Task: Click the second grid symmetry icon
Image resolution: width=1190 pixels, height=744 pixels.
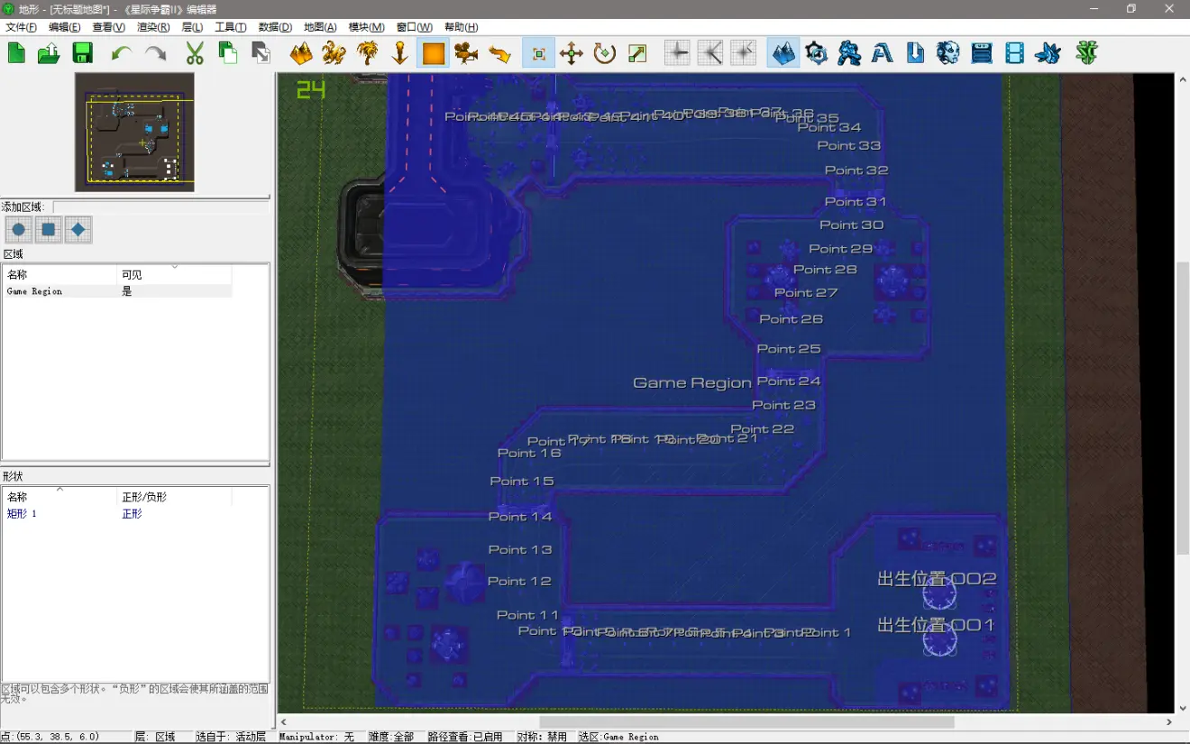Action: point(710,53)
